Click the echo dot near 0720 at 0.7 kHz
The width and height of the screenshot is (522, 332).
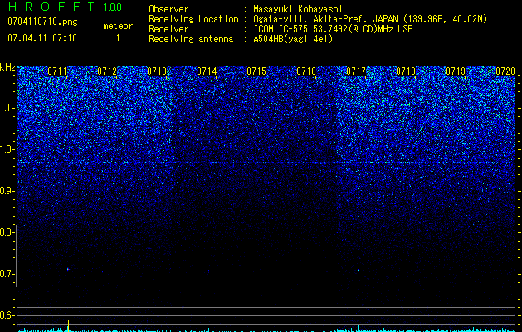[485, 269]
